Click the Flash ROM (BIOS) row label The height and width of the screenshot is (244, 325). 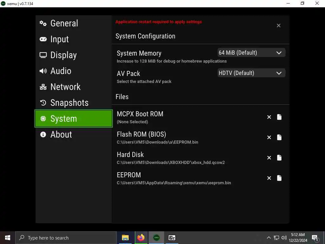(x=141, y=134)
